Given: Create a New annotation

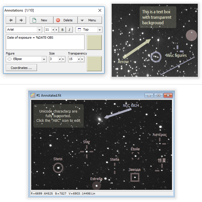Looking at the screenshot, I should pyautogui.click(x=41, y=20).
